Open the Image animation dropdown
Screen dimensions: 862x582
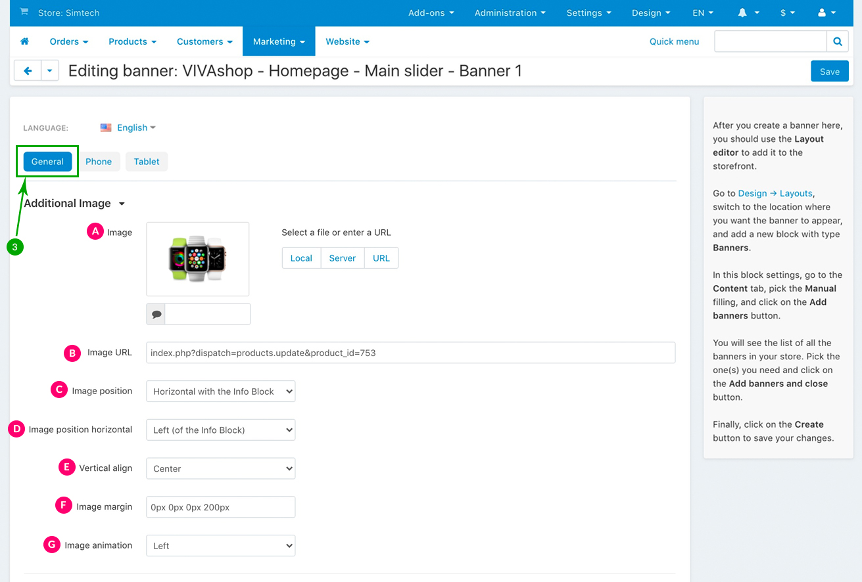click(220, 546)
